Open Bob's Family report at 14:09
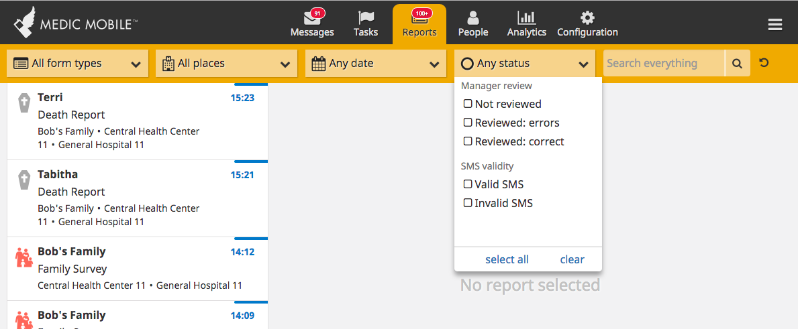Viewport: 798px width, 329px height. click(x=138, y=316)
